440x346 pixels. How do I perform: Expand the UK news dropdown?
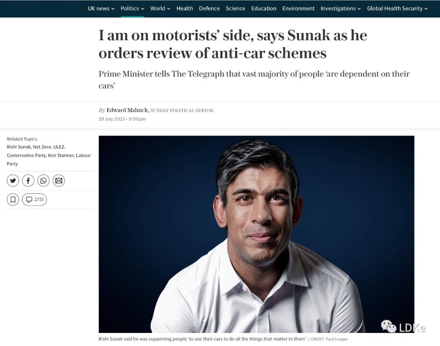click(101, 9)
